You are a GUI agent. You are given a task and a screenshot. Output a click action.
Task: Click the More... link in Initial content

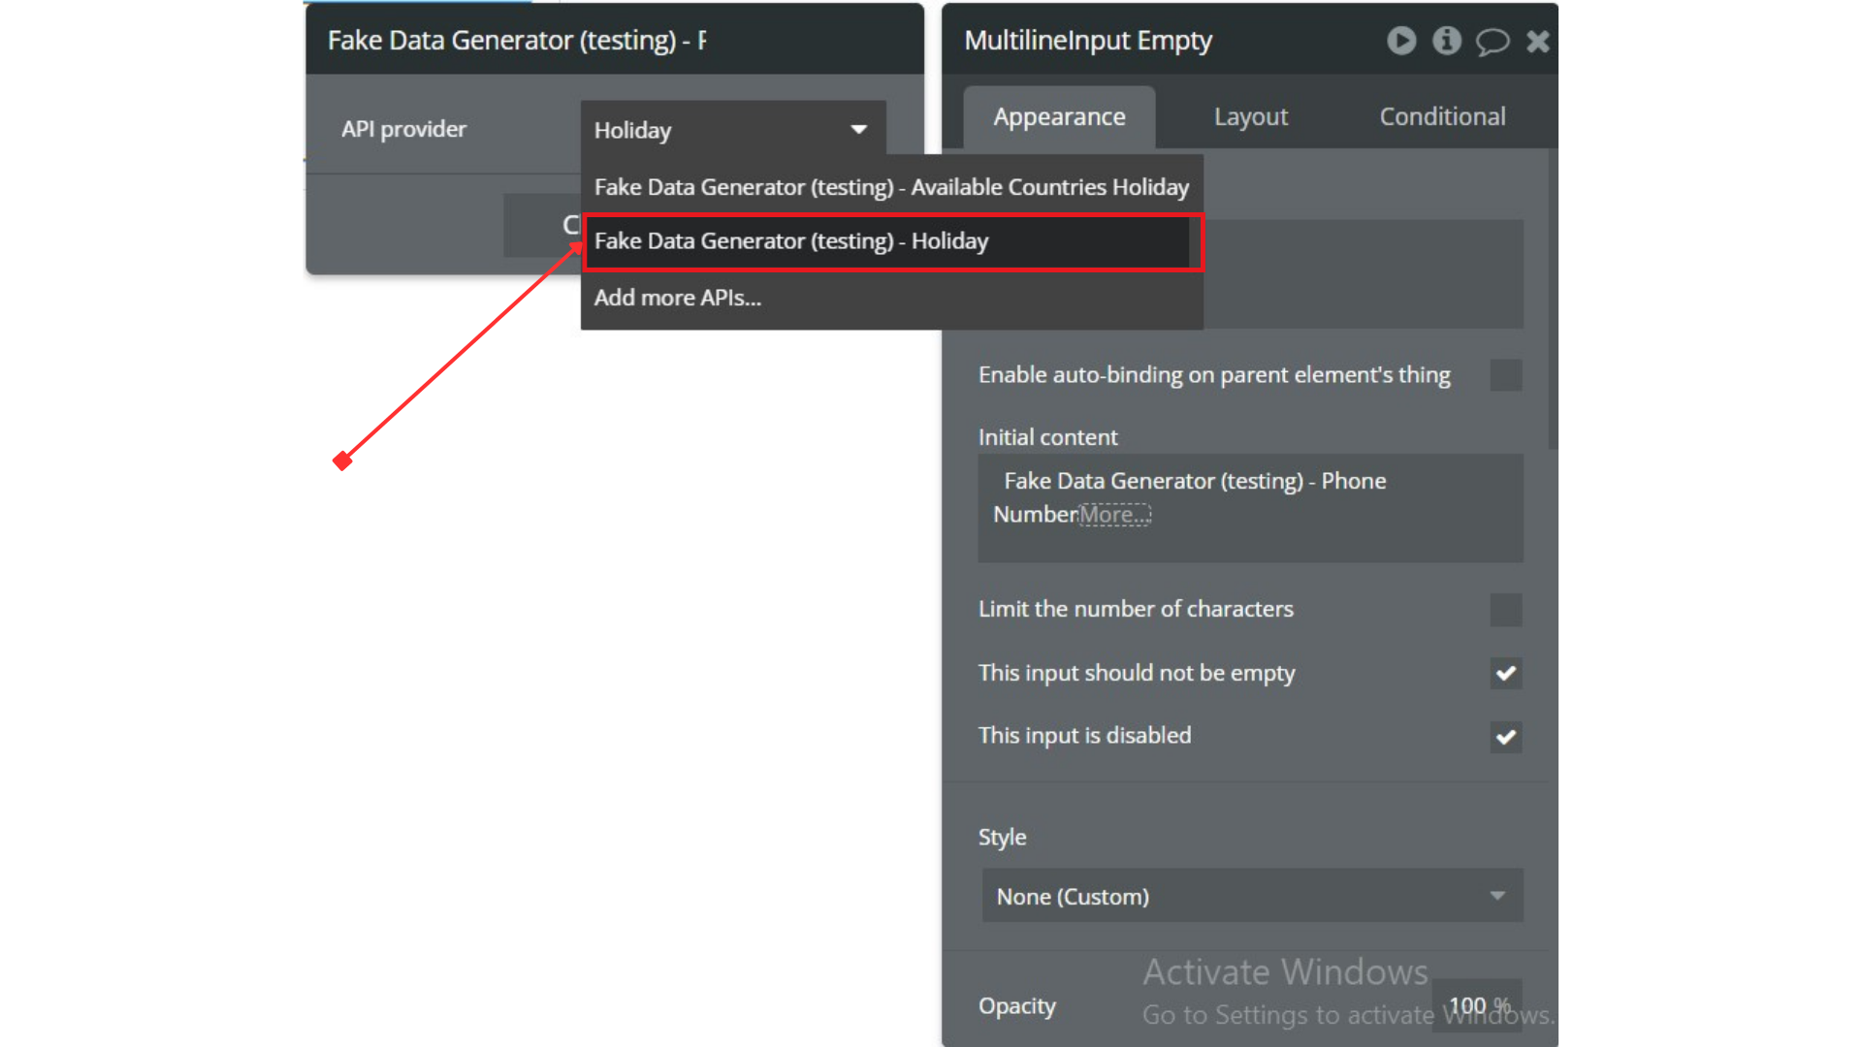(x=1114, y=515)
